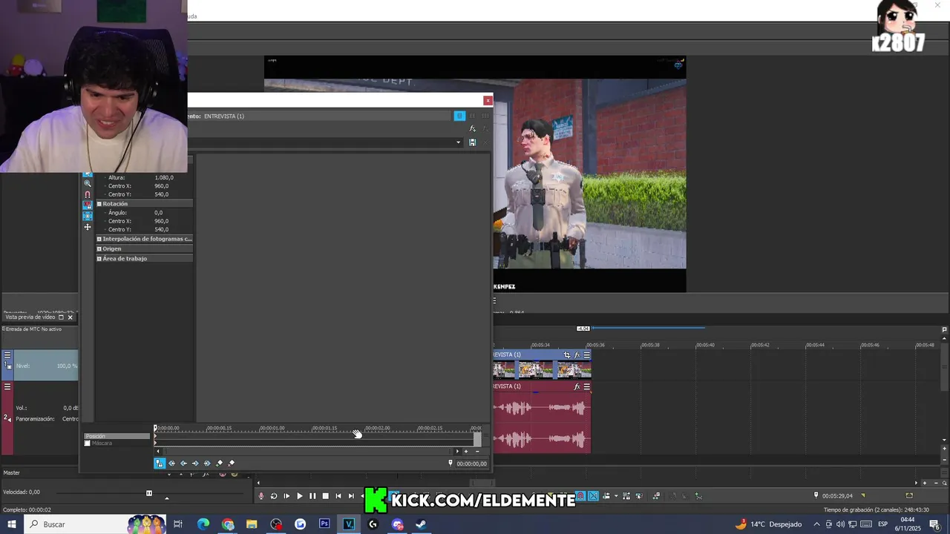The width and height of the screenshot is (950, 534).
Task: Close the event pan/crop window
Action: (488, 100)
